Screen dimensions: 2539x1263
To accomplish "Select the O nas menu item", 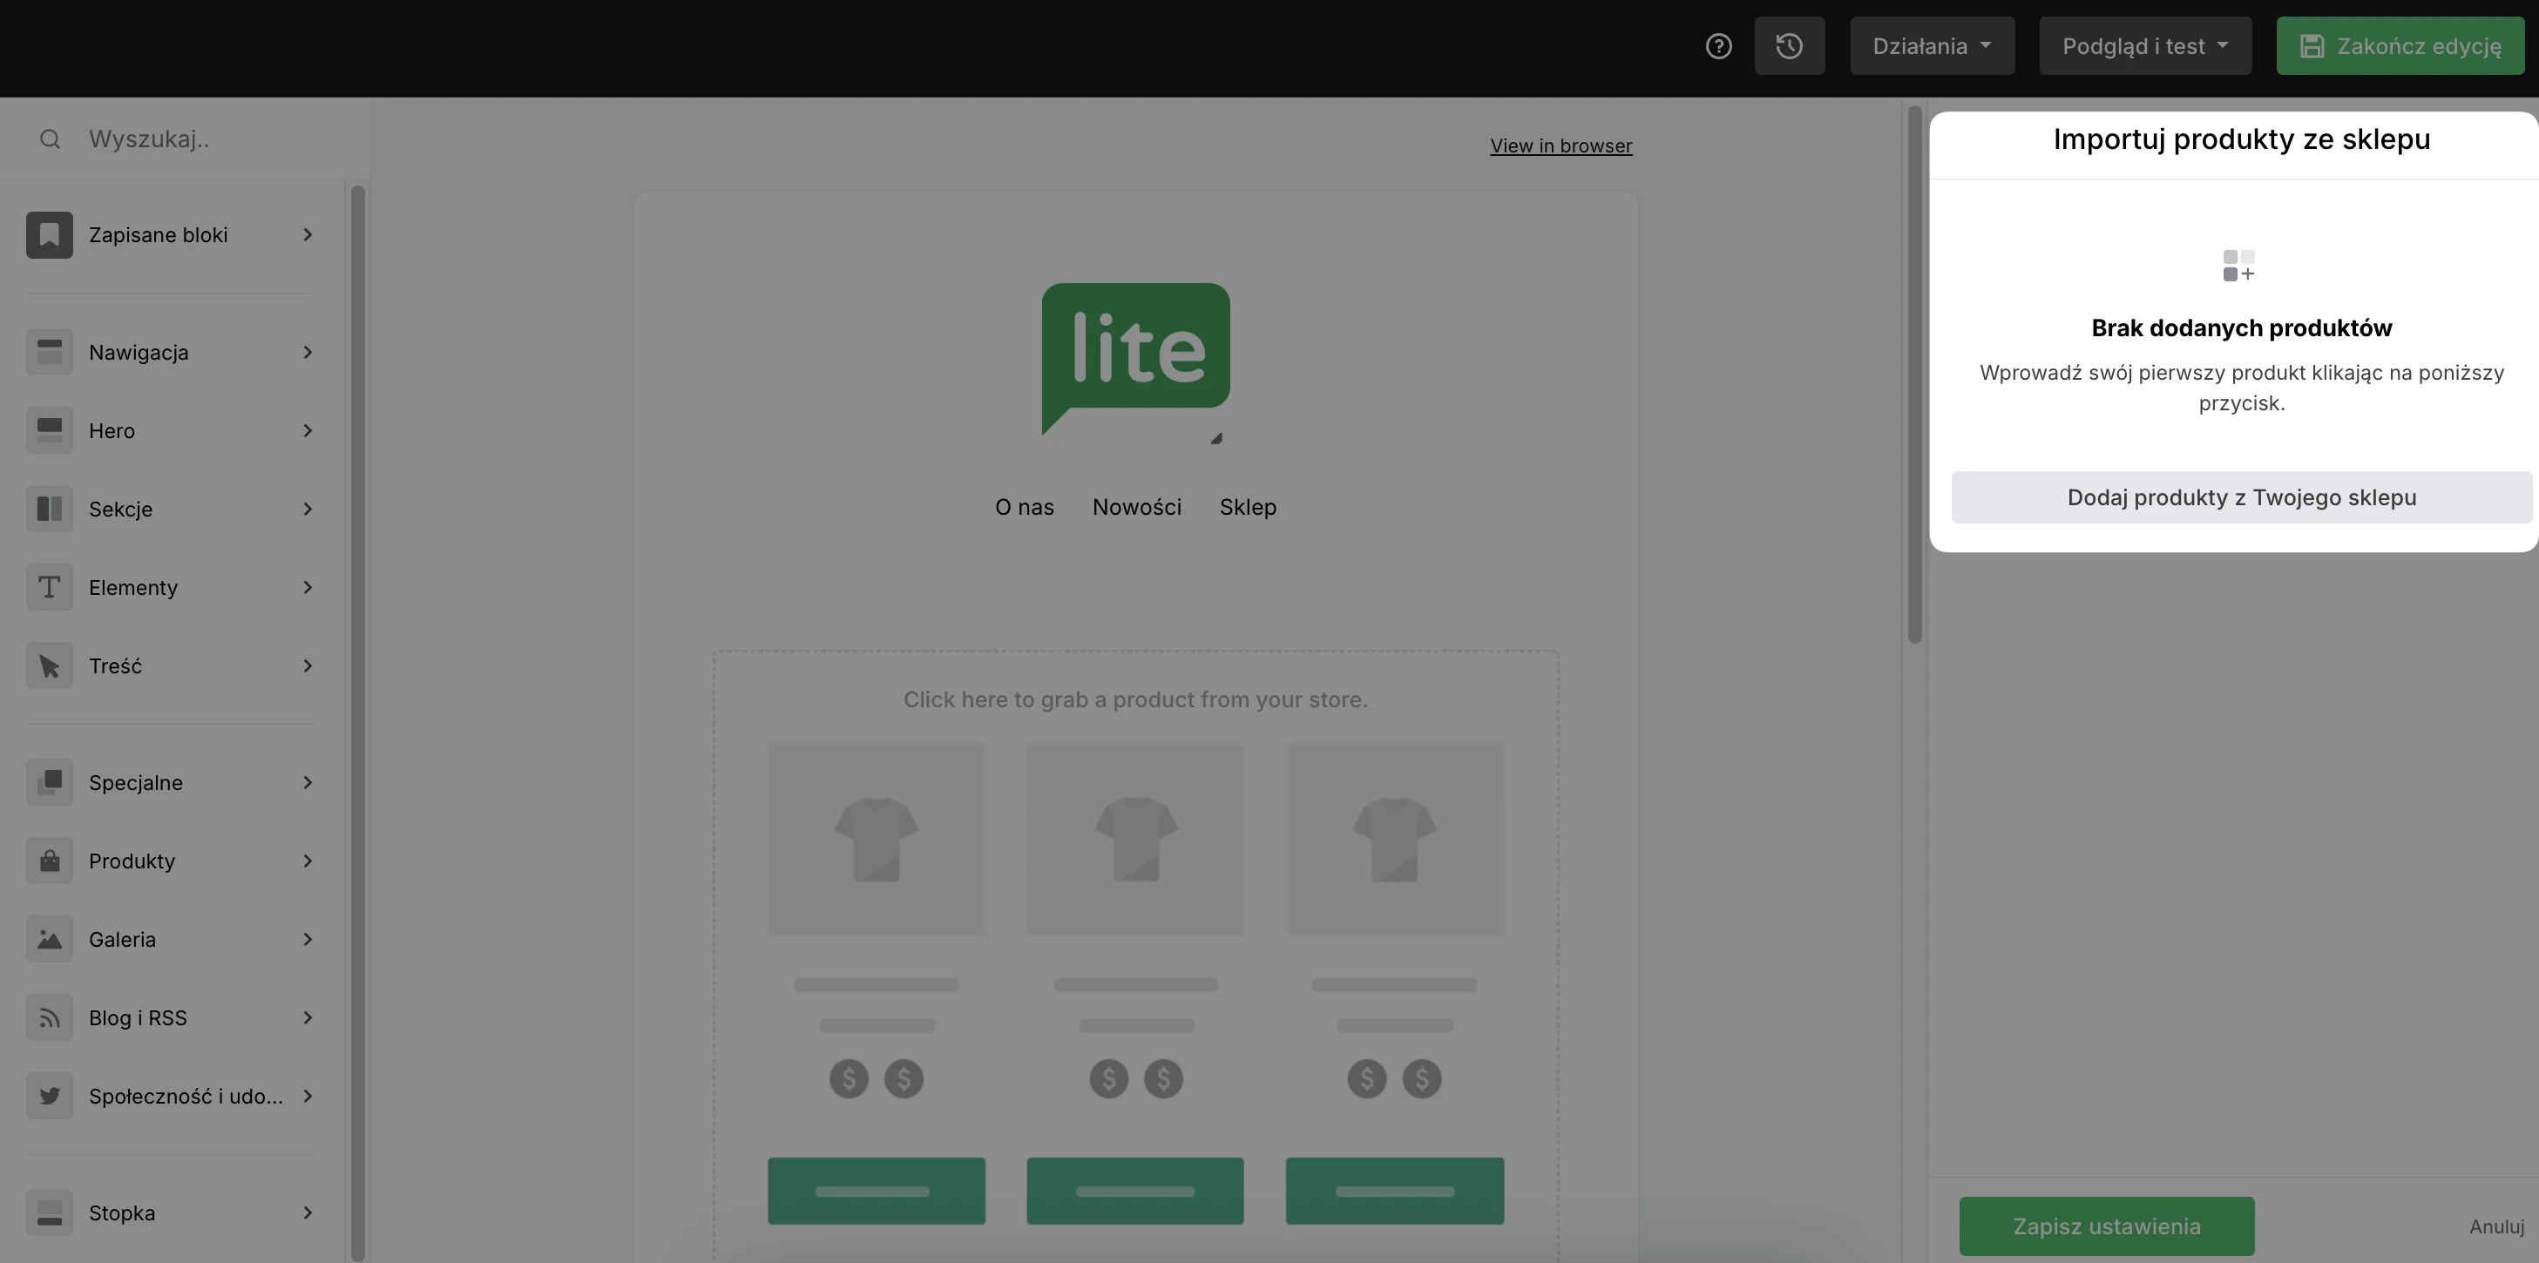I will (1024, 507).
